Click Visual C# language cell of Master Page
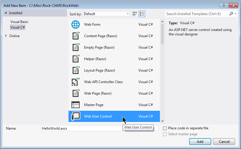The height and width of the screenshot is (149, 241). tap(145, 105)
